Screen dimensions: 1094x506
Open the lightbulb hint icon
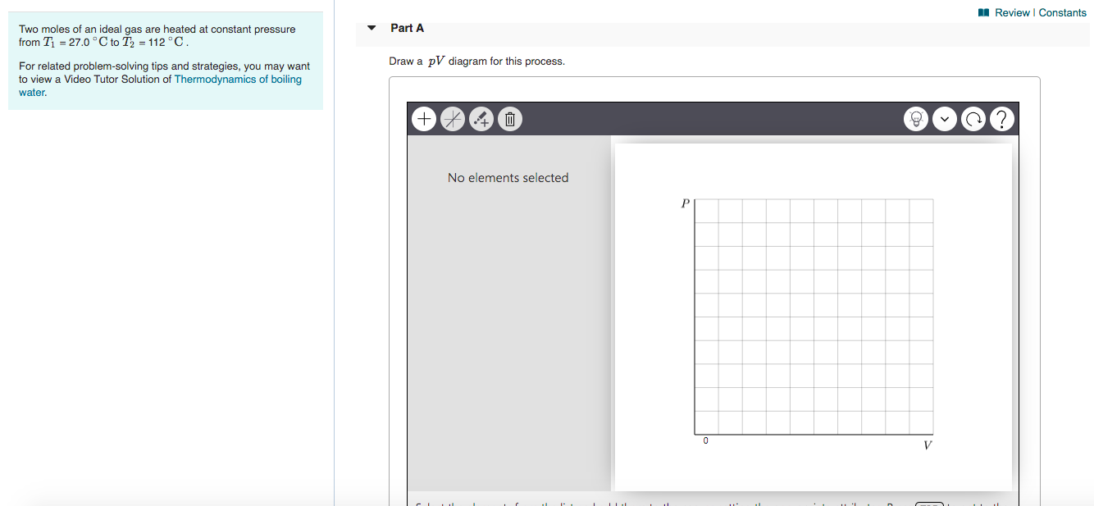[916, 120]
